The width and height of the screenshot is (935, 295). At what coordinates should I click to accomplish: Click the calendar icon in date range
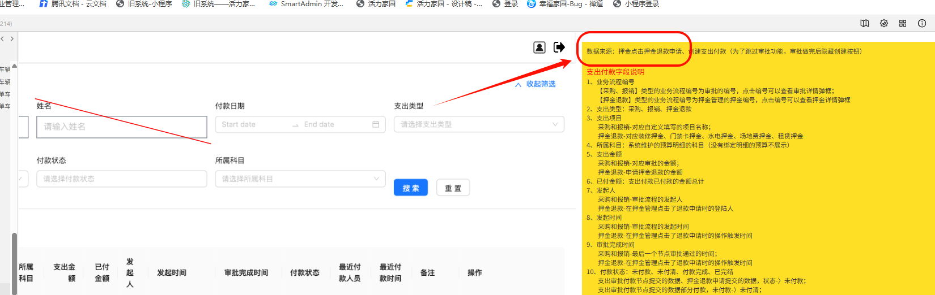click(x=376, y=124)
